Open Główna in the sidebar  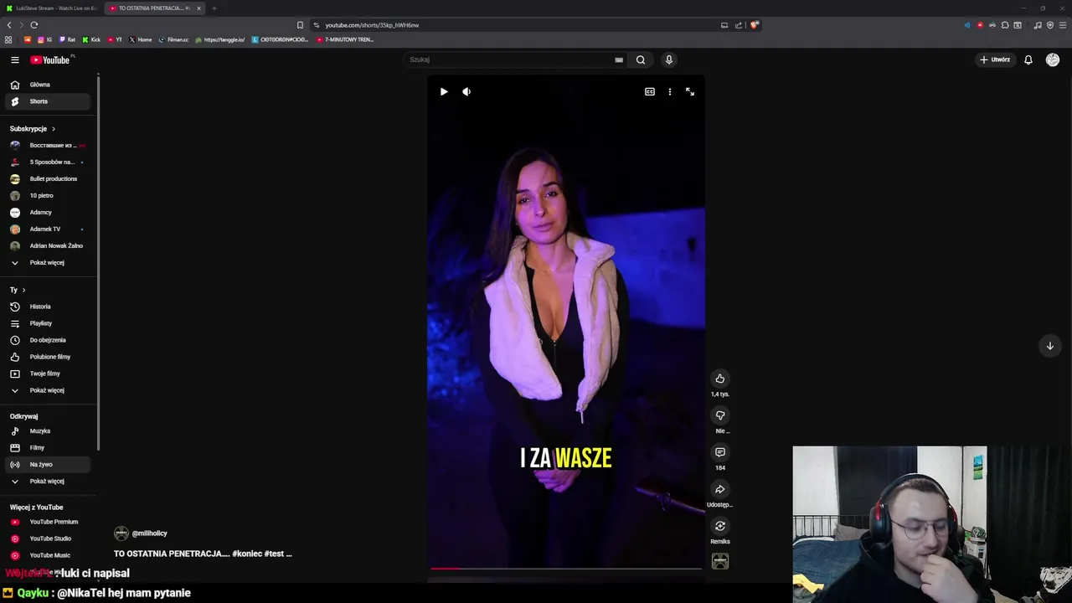[48, 85]
